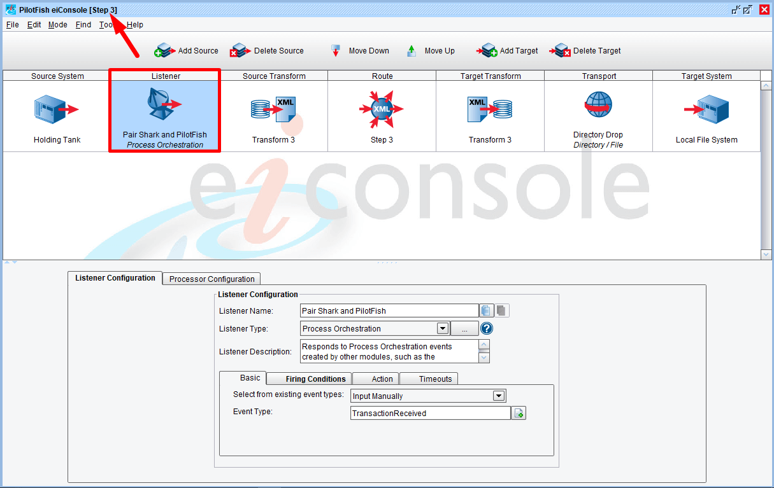
Task: Click the maximize window icon in title bar
Action: tap(748, 10)
